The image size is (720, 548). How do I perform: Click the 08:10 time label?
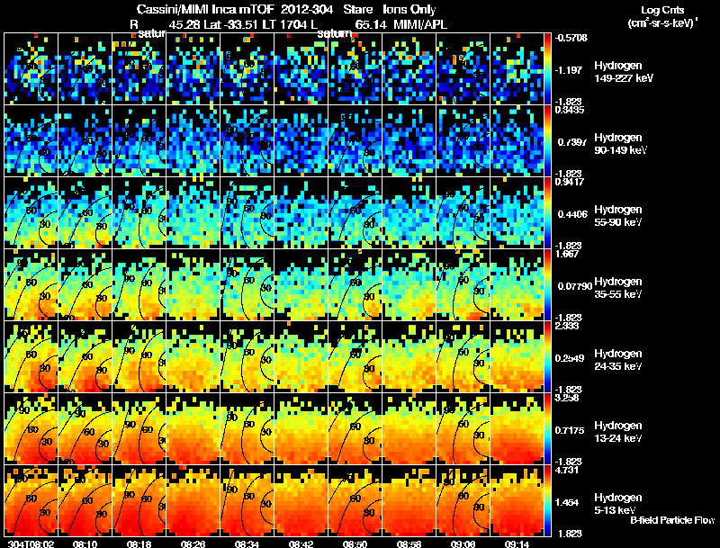pyautogui.click(x=85, y=544)
